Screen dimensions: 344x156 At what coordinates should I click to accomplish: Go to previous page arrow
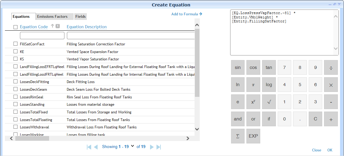[96, 147]
